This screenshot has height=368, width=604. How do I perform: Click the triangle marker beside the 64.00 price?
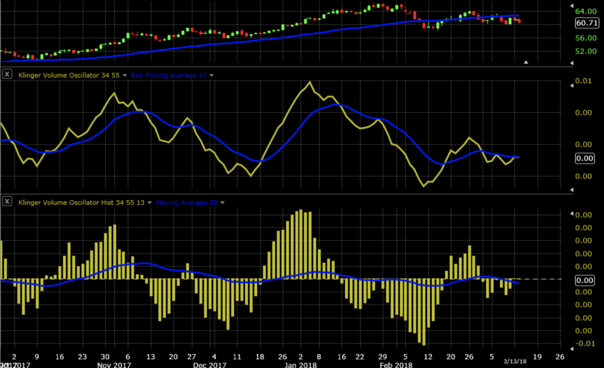pyautogui.click(x=571, y=10)
